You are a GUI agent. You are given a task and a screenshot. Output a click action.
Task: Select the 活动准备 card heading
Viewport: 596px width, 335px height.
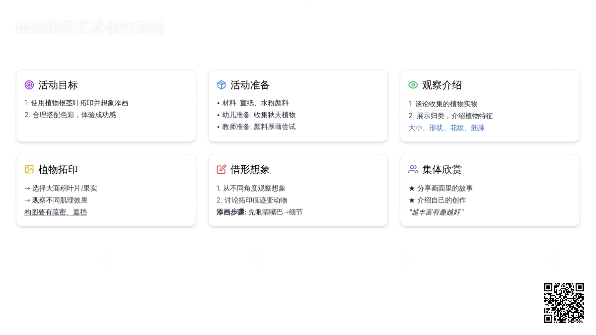[250, 85]
